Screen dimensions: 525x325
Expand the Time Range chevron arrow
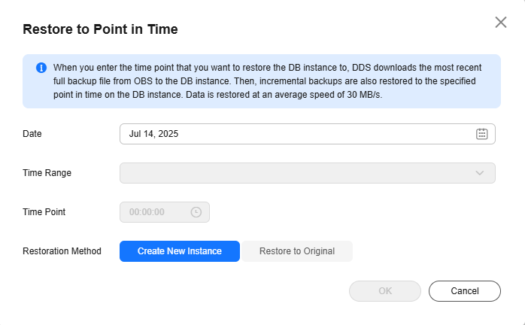click(481, 173)
